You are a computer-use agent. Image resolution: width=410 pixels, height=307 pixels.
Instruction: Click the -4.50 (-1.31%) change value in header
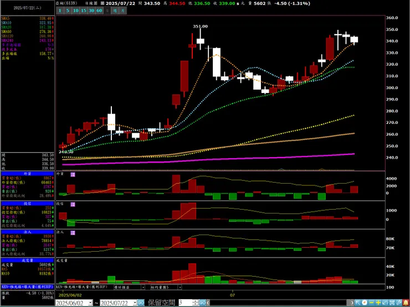point(293,3)
